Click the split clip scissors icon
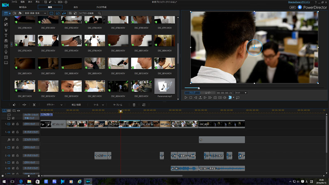This screenshot has width=329, height=185. click(34, 105)
